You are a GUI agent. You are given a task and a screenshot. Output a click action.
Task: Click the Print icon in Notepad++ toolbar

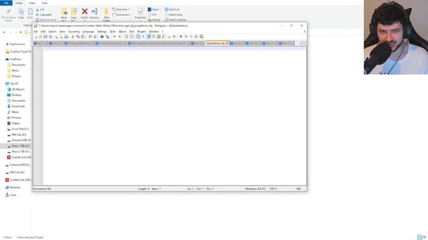click(66, 37)
